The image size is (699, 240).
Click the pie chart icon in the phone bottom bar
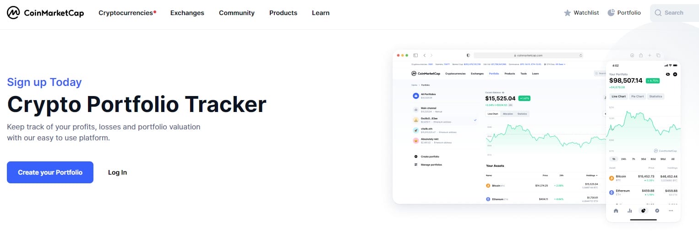coord(643,211)
